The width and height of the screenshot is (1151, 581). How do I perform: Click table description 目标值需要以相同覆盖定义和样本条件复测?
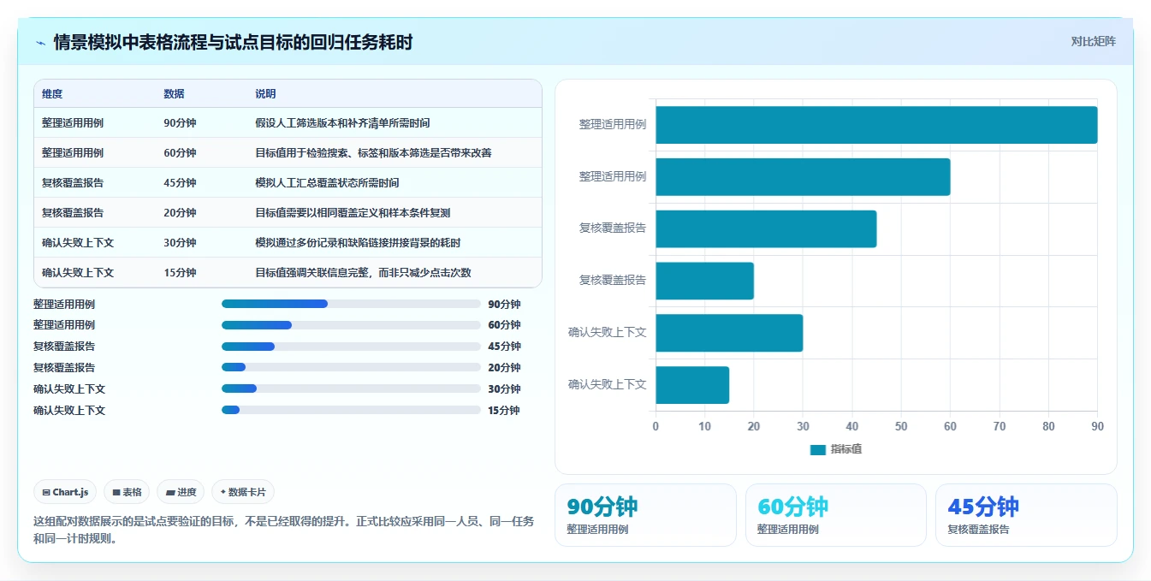(x=353, y=213)
